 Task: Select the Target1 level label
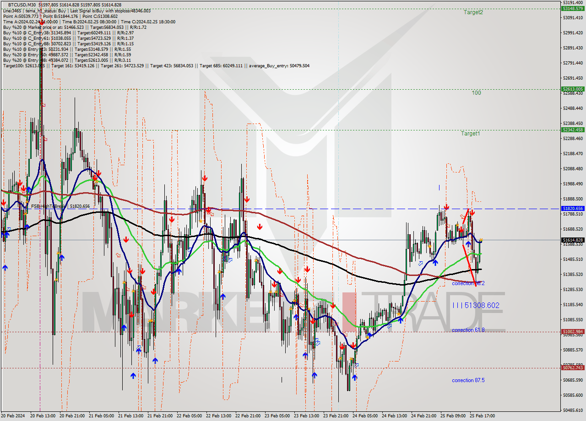pyautogui.click(x=471, y=134)
